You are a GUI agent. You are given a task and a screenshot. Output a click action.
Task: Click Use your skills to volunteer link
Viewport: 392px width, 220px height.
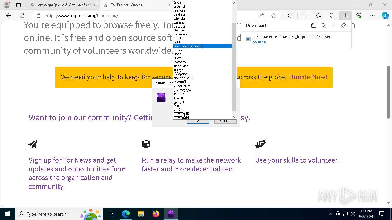click(x=297, y=160)
